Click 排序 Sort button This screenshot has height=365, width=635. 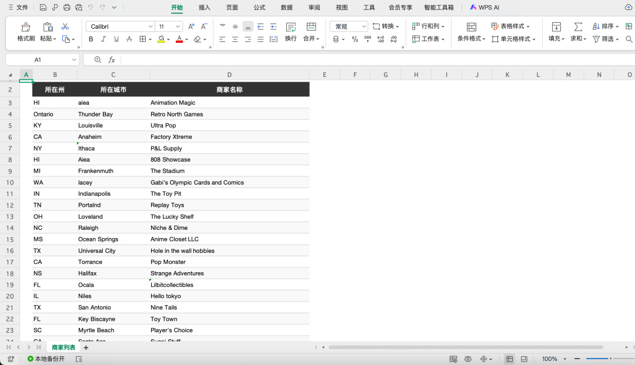click(x=606, y=26)
